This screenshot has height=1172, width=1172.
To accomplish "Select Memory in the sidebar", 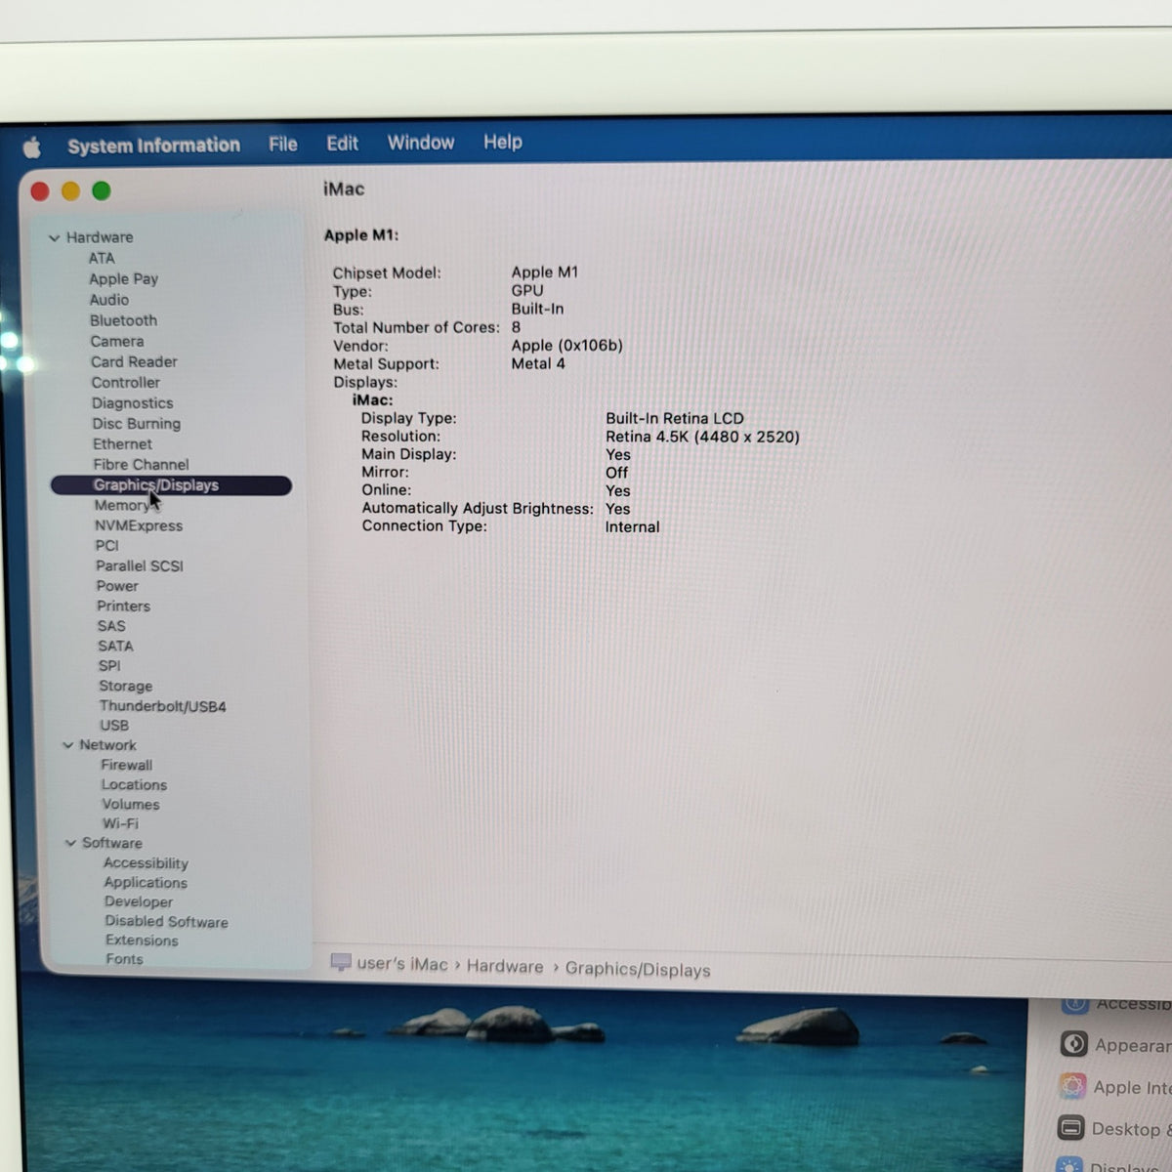I will pyautogui.click(x=122, y=505).
